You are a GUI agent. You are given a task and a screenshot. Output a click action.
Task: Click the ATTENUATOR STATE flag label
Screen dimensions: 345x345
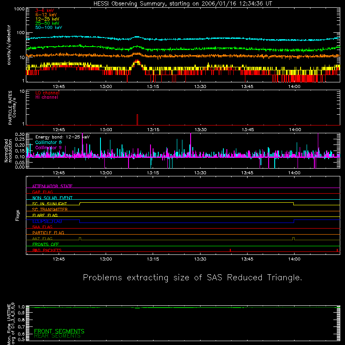click(x=52, y=186)
